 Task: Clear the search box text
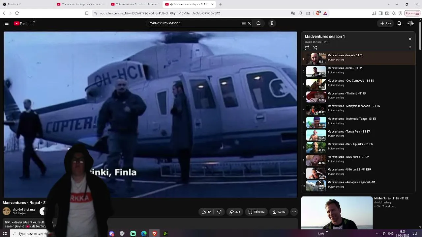point(249,23)
